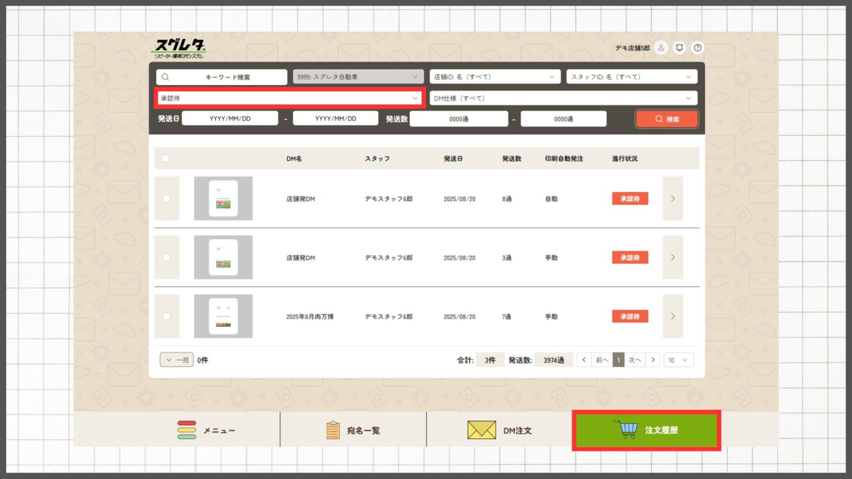Switch to the 宛名一覧 tab
This screenshot has width=852, height=479.
(x=353, y=430)
